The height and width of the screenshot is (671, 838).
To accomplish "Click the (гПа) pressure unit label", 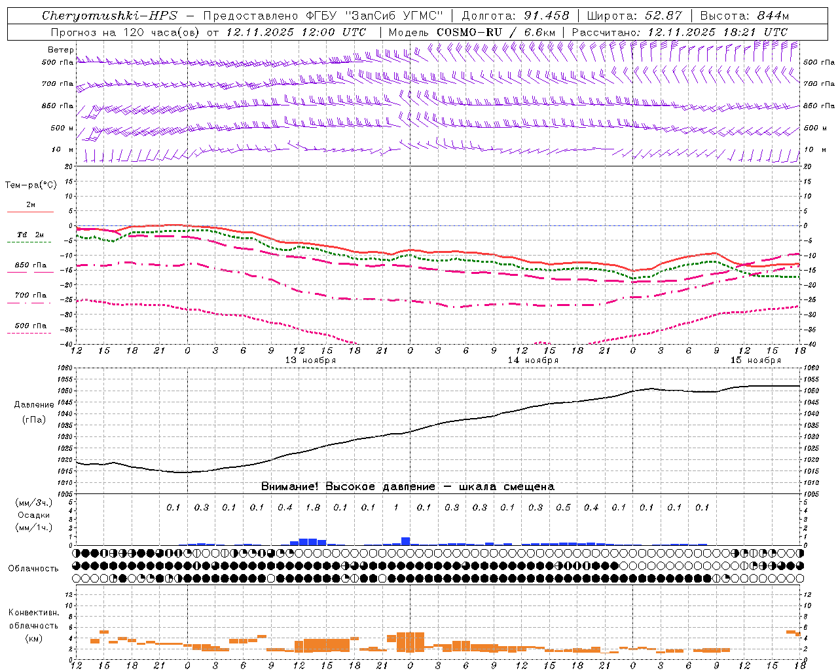I will click(34, 420).
